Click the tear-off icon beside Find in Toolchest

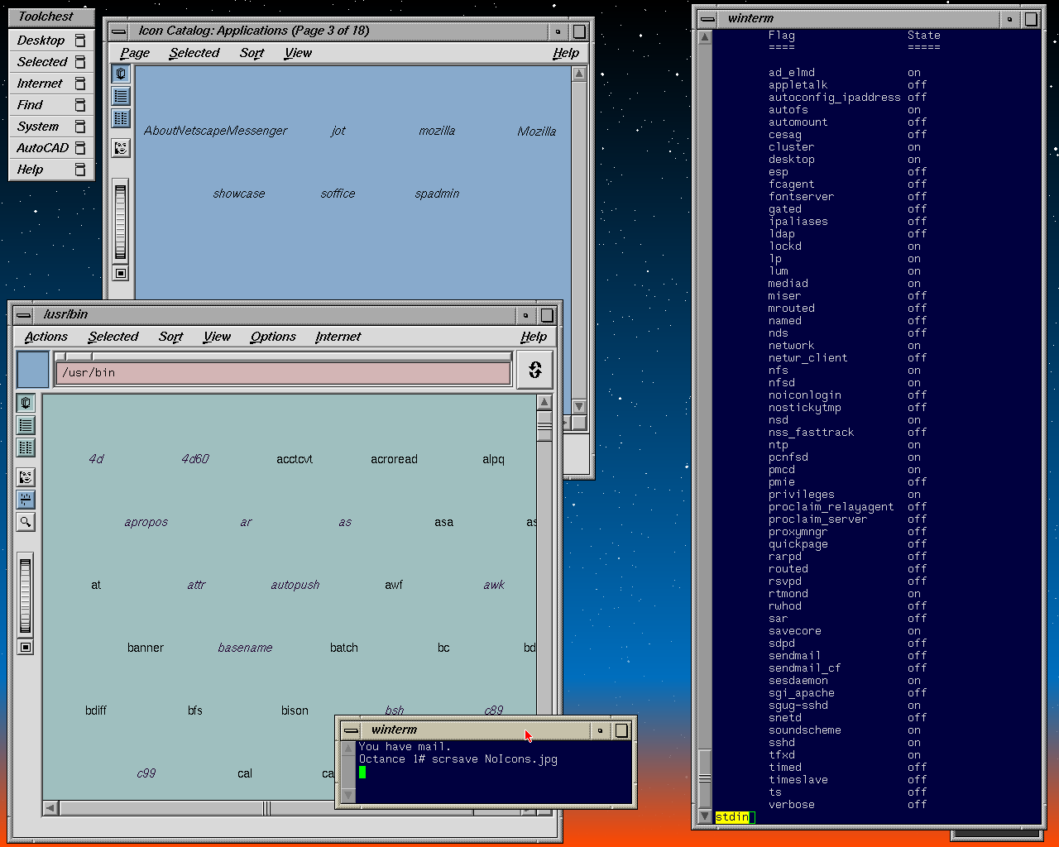click(80, 105)
